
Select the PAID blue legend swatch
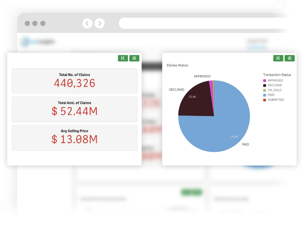pyautogui.click(x=265, y=95)
